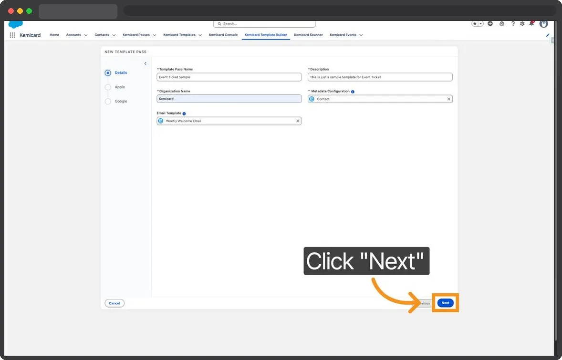The height and width of the screenshot is (360, 562).
Task: Click the Kemicard app name
Action: tap(30, 35)
